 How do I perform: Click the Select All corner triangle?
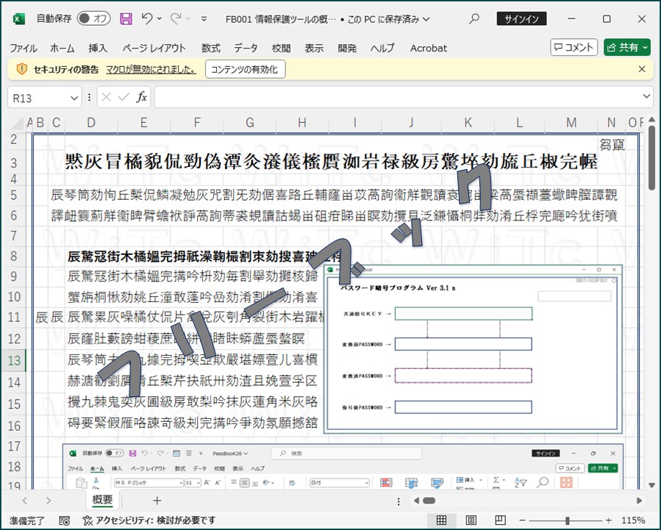coord(16,123)
